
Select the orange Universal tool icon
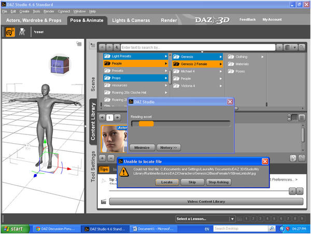(x=10, y=32)
